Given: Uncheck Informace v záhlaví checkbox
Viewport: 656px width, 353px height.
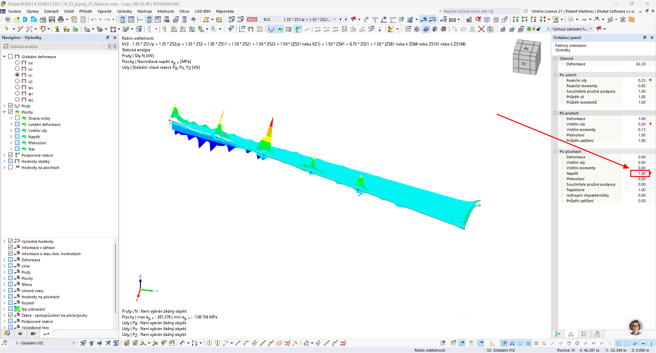Looking at the screenshot, I should pos(11,247).
